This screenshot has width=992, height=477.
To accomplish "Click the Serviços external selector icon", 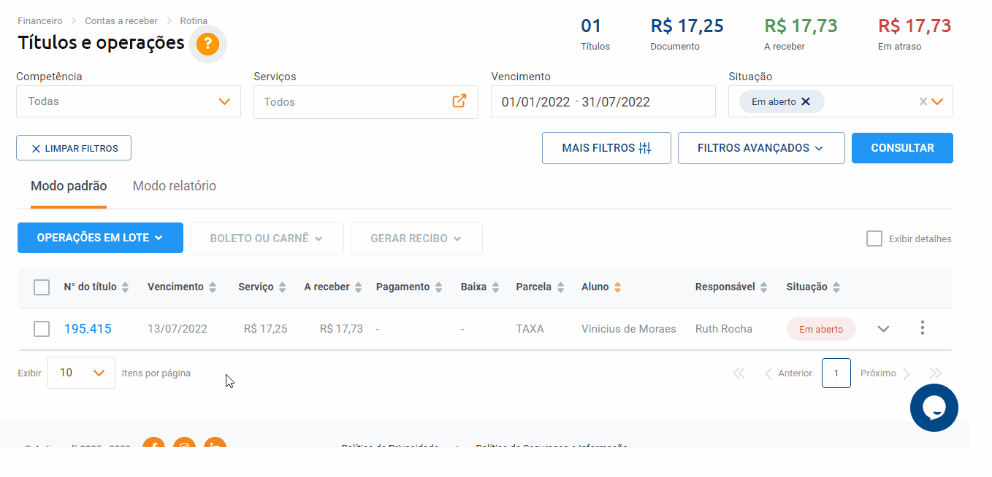I will [459, 101].
